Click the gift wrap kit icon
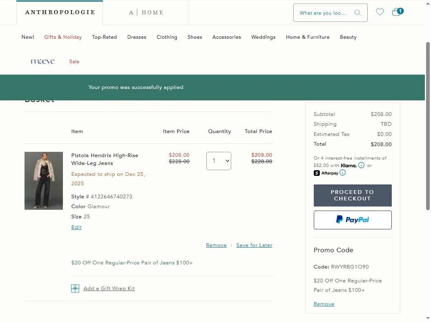Viewport: 431px width, 322px height. tap(75, 289)
